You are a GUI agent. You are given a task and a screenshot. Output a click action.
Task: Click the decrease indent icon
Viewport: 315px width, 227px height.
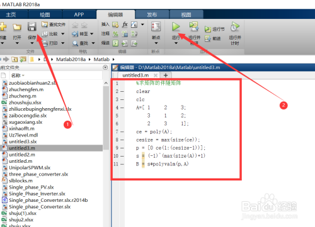click(x=134, y=43)
